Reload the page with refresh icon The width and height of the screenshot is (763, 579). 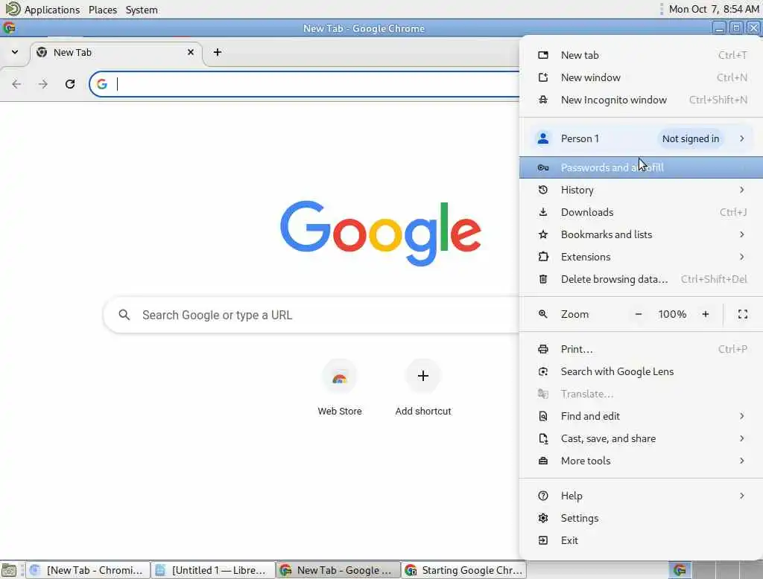[70, 84]
